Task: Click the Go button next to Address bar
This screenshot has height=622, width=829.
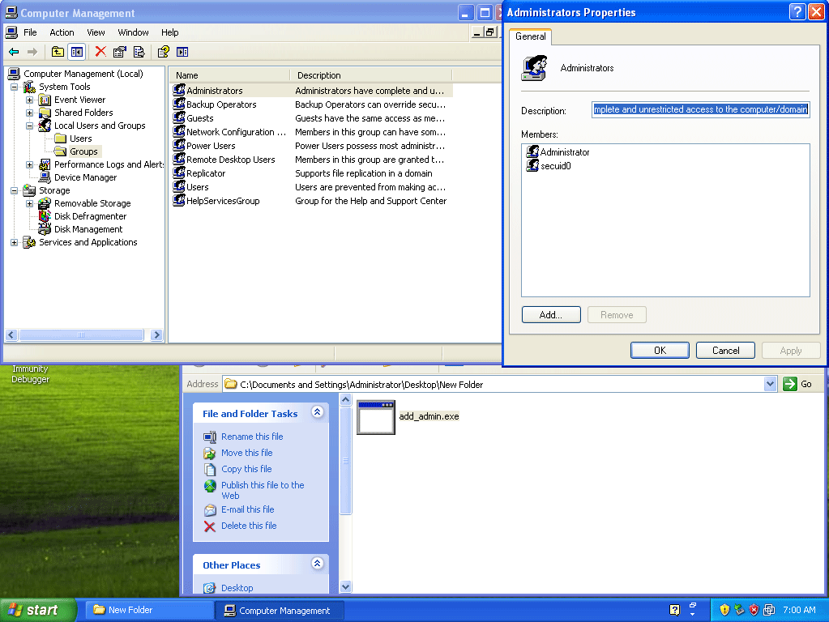Action: 798,384
